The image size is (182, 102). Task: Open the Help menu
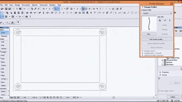pos(59,5)
